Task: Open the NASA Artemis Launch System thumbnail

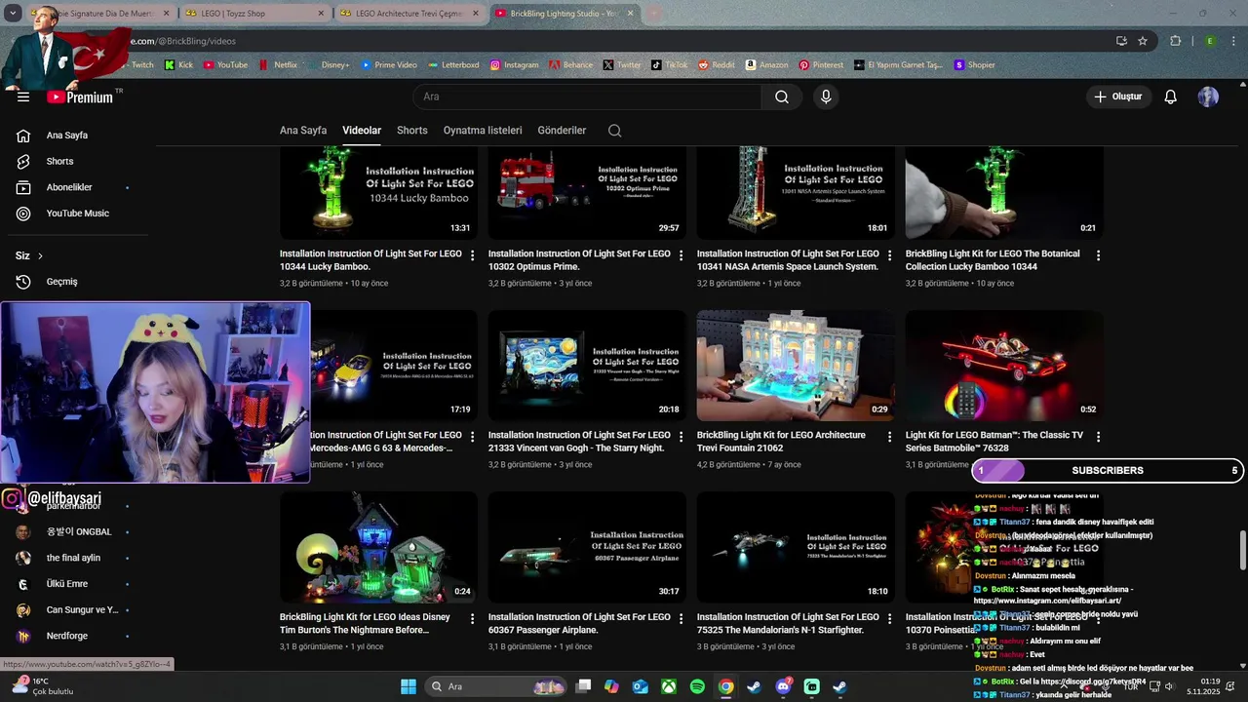Action: point(796,192)
